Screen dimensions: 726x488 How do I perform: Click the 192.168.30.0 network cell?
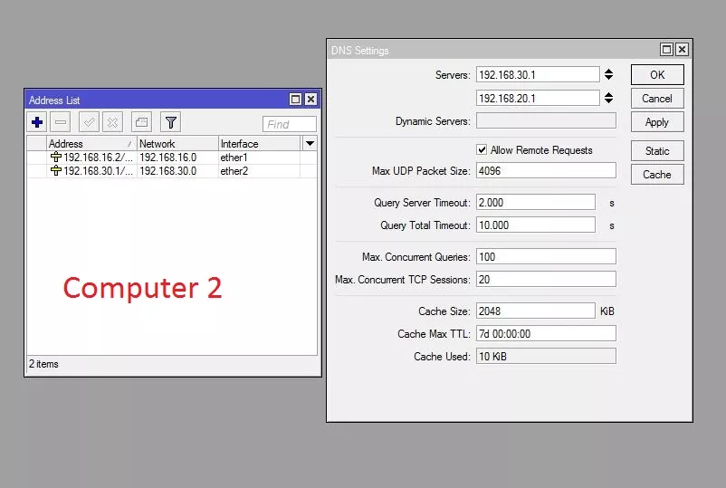(x=168, y=171)
